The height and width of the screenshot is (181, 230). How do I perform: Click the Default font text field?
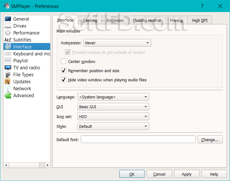[x=138, y=139]
